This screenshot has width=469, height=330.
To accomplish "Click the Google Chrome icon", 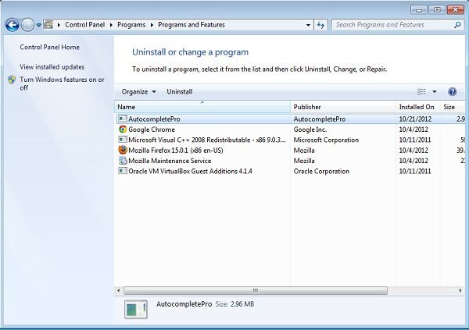I will (123, 129).
